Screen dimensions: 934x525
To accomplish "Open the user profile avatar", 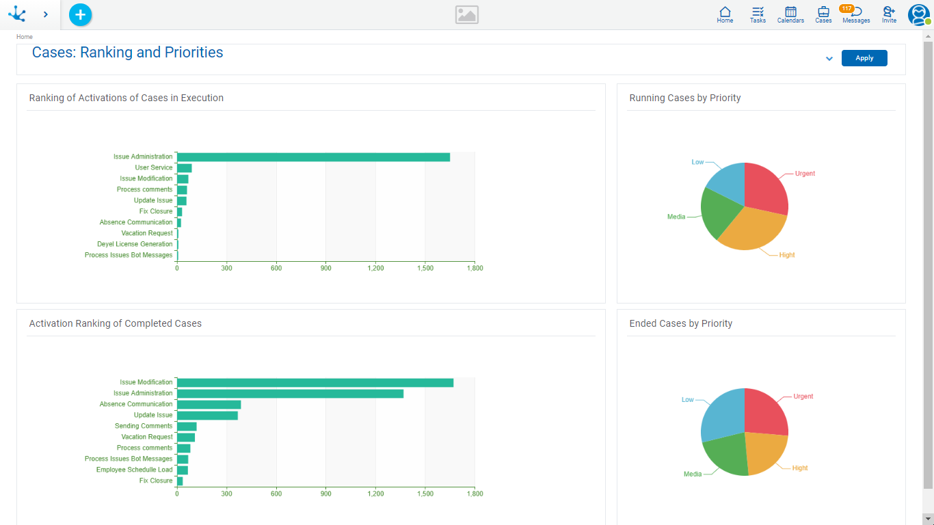I will (x=918, y=15).
